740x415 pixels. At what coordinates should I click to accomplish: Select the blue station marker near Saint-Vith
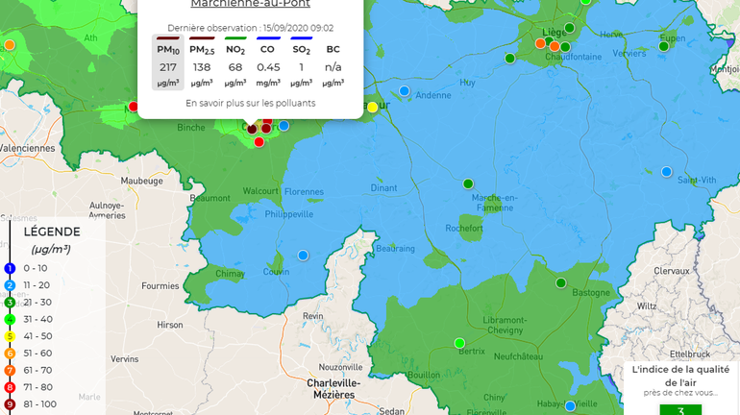tap(666, 172)
